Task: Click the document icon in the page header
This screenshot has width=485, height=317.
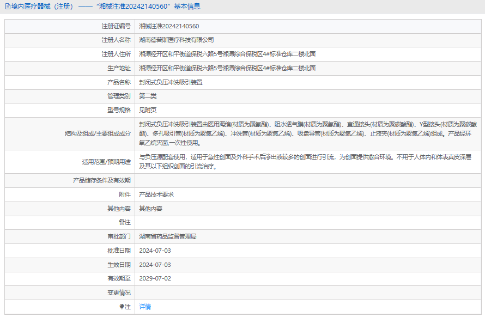Action: click(x=8, y=7)
